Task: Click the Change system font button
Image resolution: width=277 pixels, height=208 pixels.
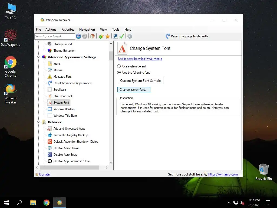Action: click(134, 89)
